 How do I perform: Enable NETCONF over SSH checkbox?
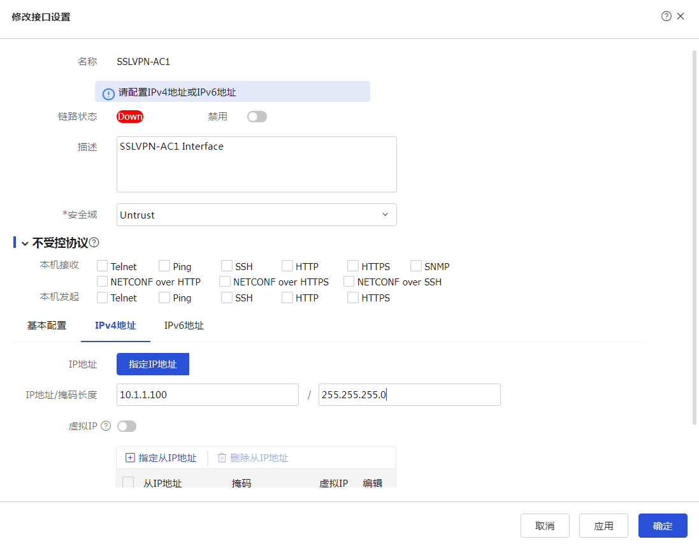349,282
